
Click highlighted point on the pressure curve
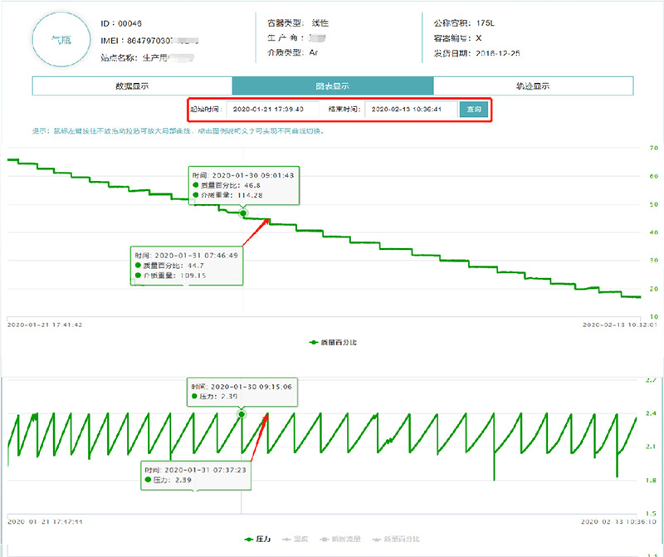(x=242, y=413)
